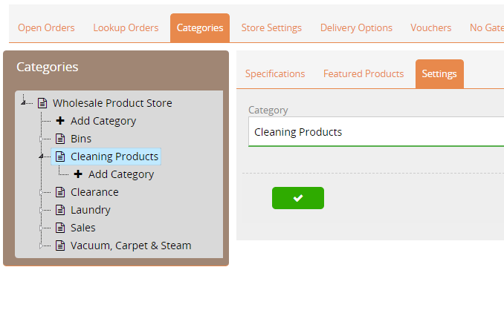Image resolution: width=504 pixels, height=313 pixels.
Task: Click the document icon beside Bins
Action: [x=60, y=139]
